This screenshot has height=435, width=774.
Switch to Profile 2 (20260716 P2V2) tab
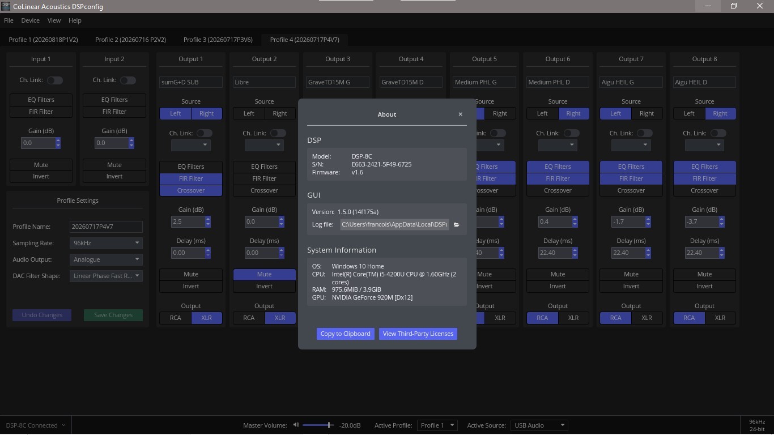pyautogui.click(x=130, y=40)
